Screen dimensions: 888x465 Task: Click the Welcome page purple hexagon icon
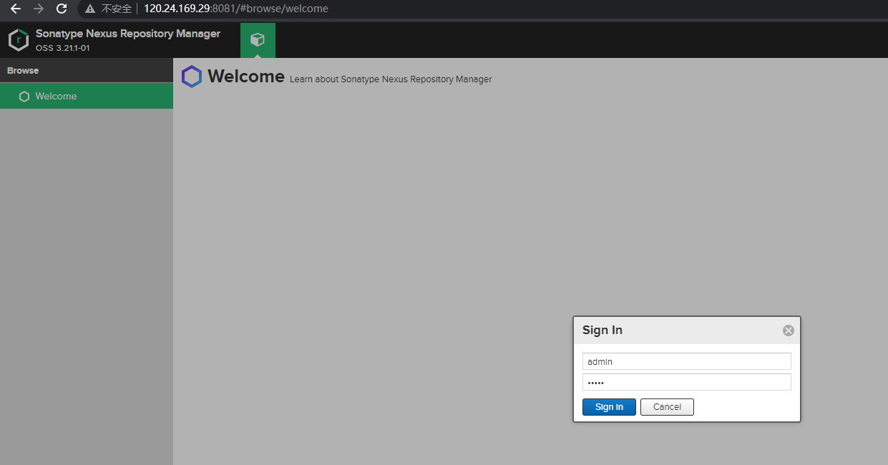click(192, 77)
